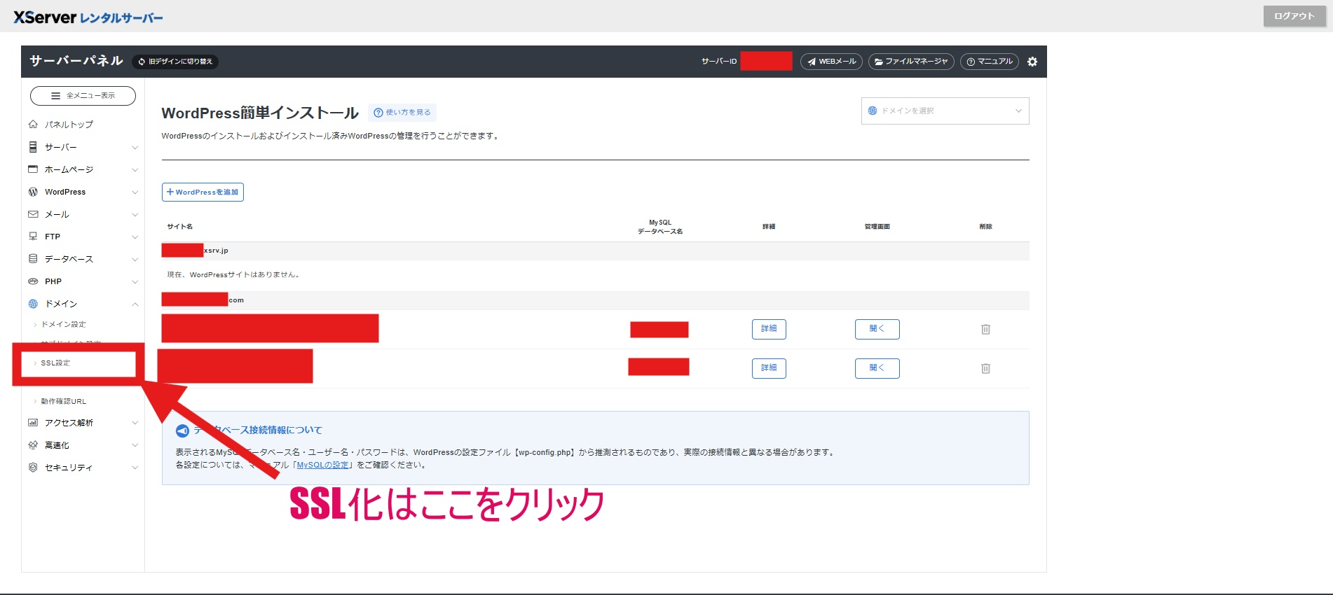
Task: Open the 使い方を見る help link
Action: [402, 113]
